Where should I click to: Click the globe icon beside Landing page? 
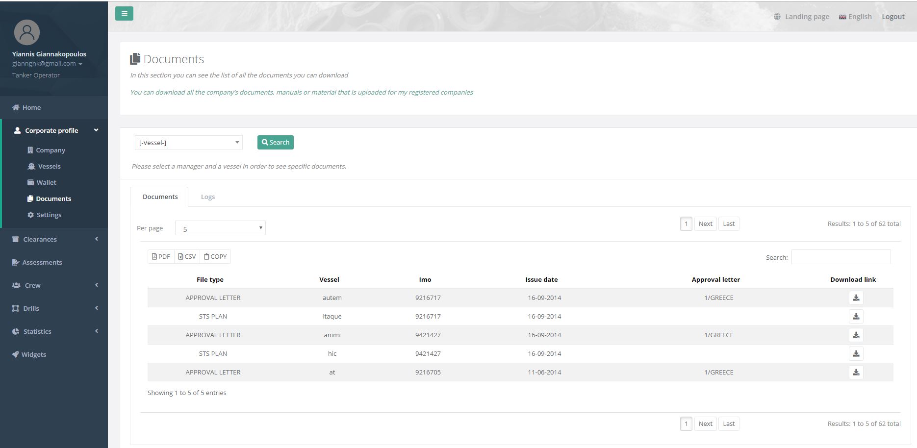click(777, 16)
